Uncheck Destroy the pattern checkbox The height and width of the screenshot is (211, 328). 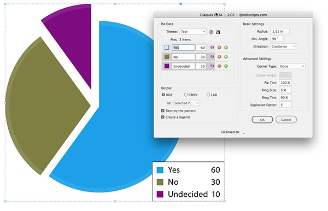coord(162,110)
